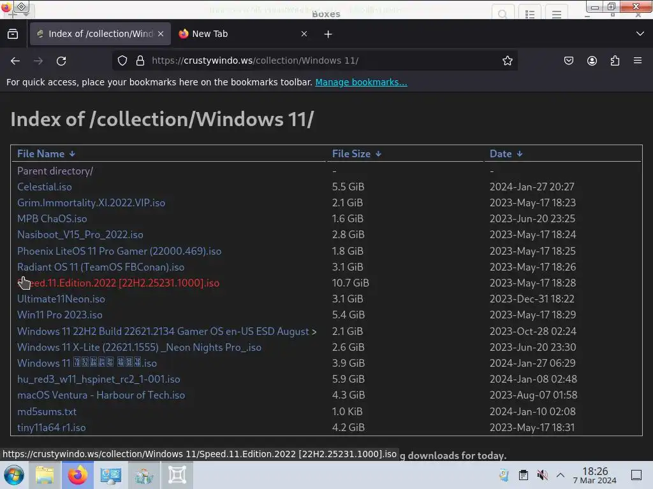Download Grim.Immortality.XI.2022.VIP.iso
The width and height of the screenshot is (653, 489).
91,202
